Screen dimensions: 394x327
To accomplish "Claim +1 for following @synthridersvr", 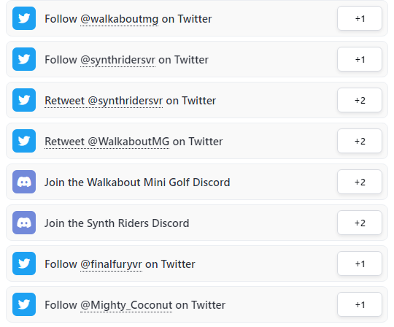I will [x=360, y=59].
